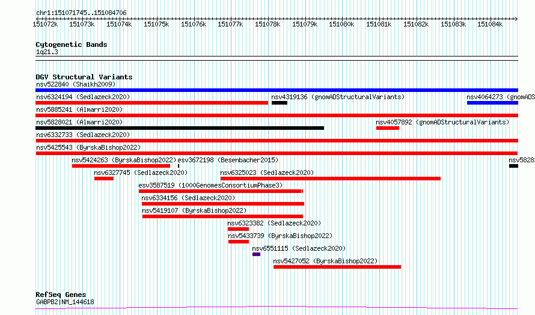
Task: Click the nsv6551115 (Sedlazeck2020) label
Action: [x=299, y=248]
